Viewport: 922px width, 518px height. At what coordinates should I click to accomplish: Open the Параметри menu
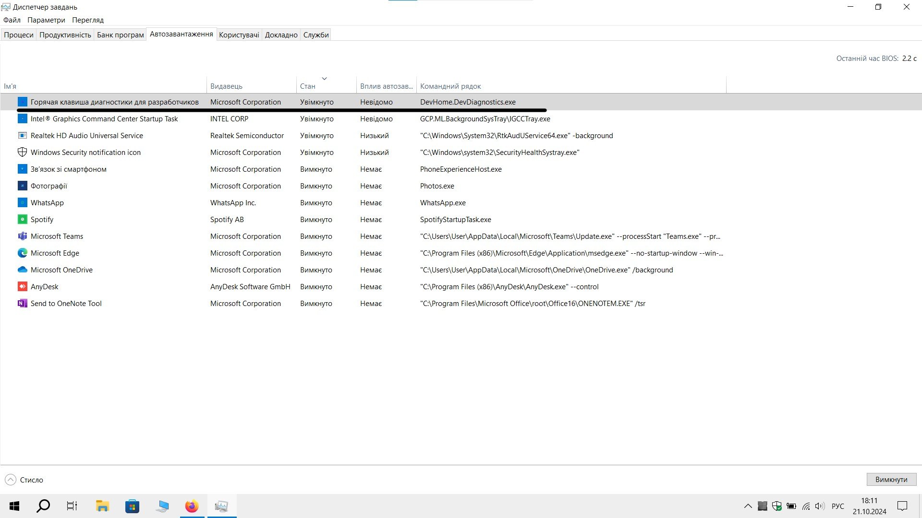click(x=46, y=20)
